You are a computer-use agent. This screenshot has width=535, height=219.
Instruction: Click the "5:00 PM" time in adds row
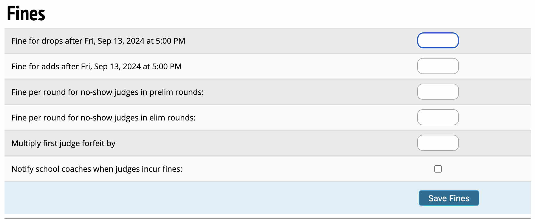(167, 66)
